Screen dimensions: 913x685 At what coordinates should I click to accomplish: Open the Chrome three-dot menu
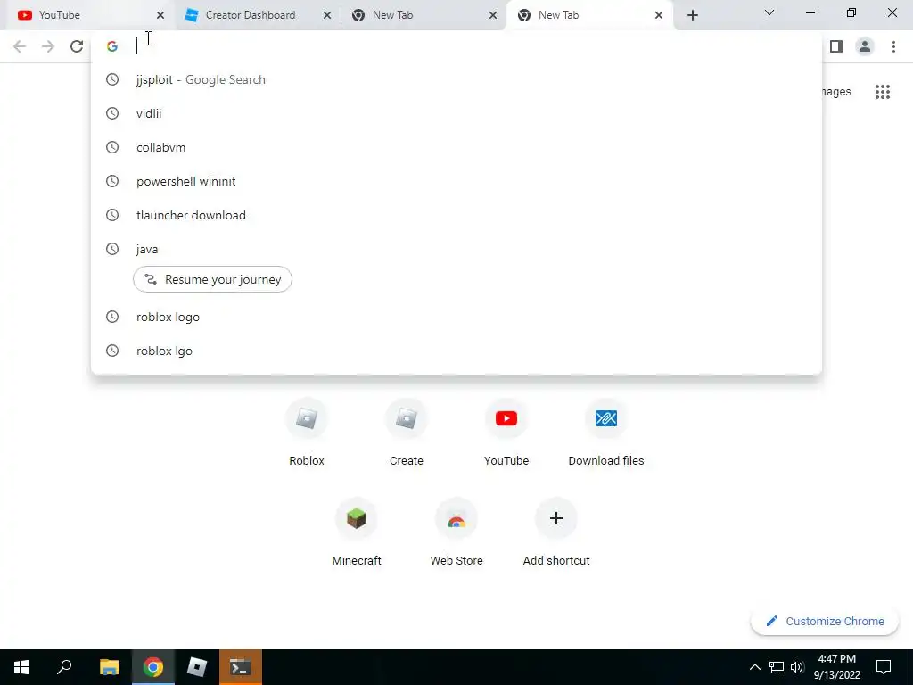click(893, 46)
